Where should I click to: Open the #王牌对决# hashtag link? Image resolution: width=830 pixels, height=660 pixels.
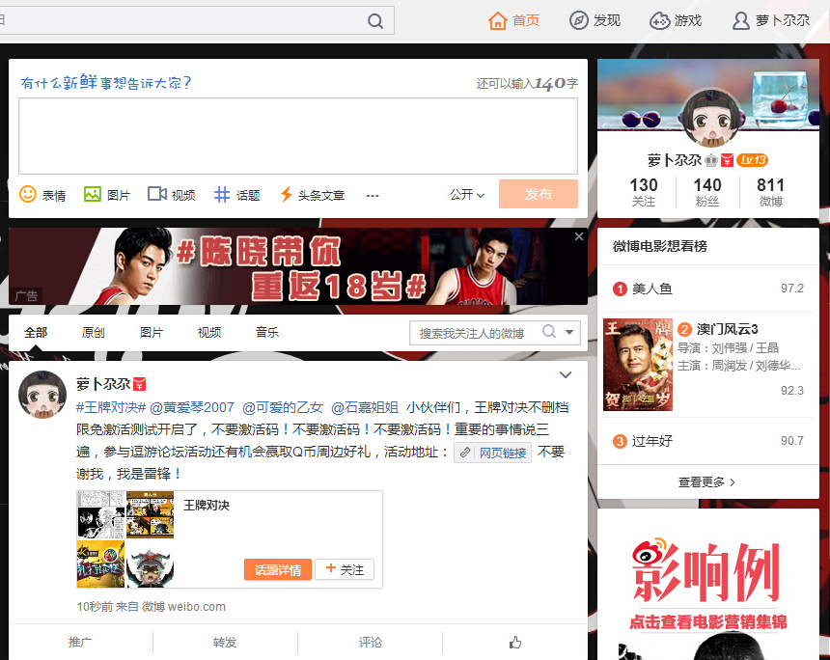click(x=111, y=407)
